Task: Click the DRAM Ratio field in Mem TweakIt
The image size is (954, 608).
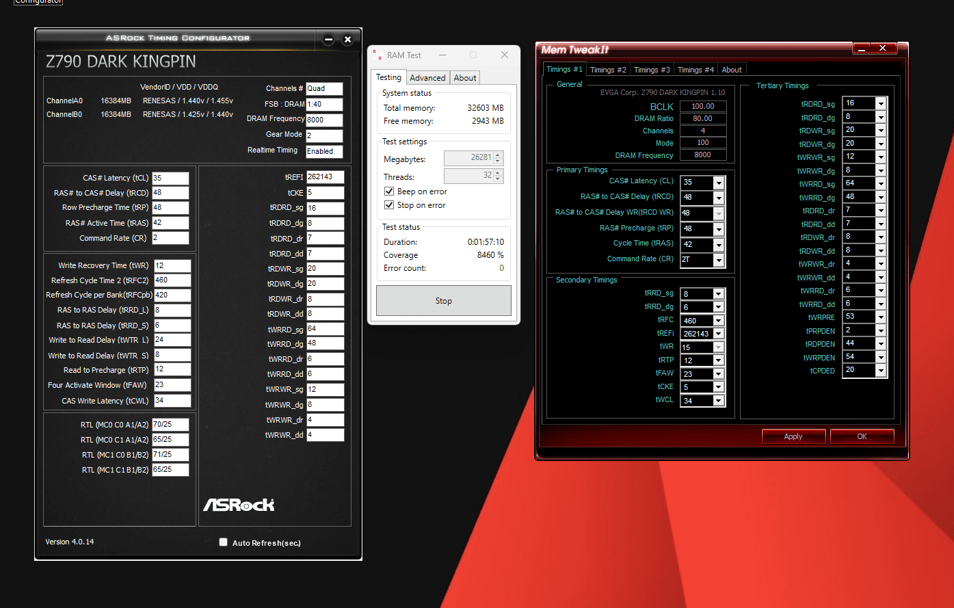Action: 703,118
